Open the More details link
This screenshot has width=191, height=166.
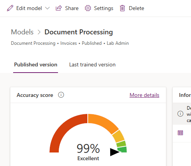pos(144,95)
